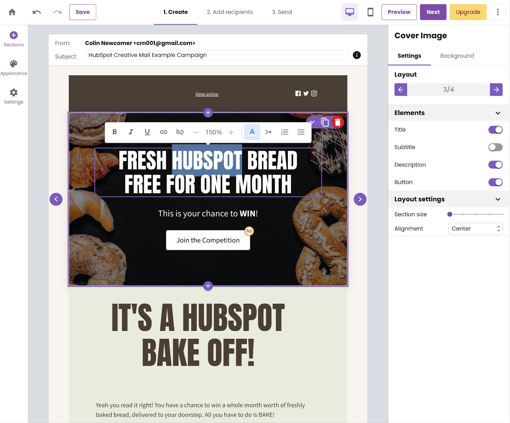Open the Settings gear in sidebar

pyautogui.click(x=14, y=97)
